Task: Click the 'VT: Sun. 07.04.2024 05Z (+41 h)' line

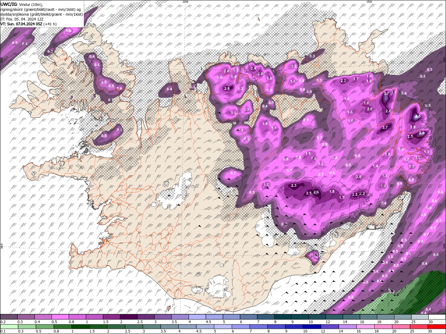Action: click(29, 24)
